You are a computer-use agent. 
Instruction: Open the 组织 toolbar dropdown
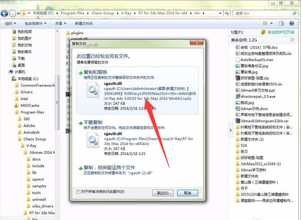tap(10, 24)
